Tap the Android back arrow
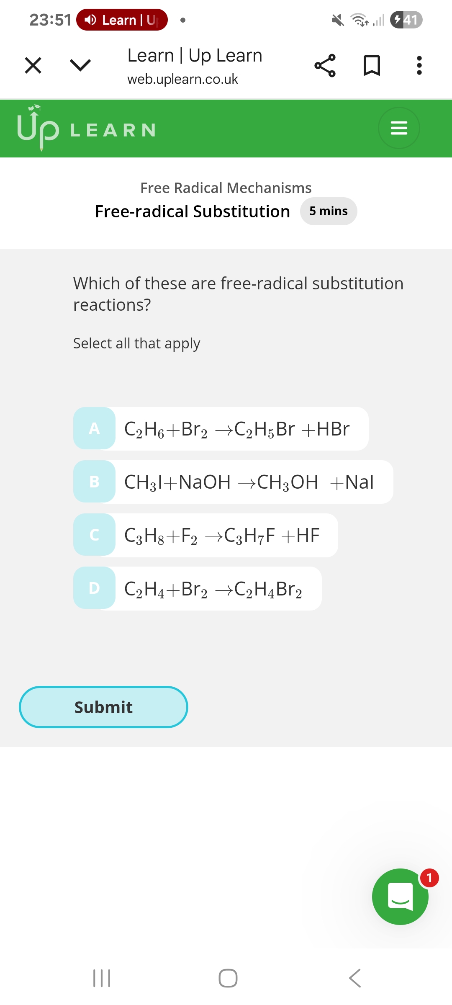This screenshot has width=452, height=1005. pyautogui.click(x=355, y=978)
